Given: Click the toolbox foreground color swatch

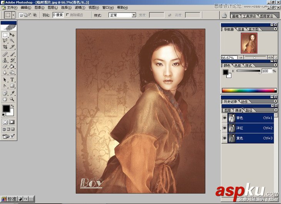Looking at the screenshot, I should tap(6, 108).
